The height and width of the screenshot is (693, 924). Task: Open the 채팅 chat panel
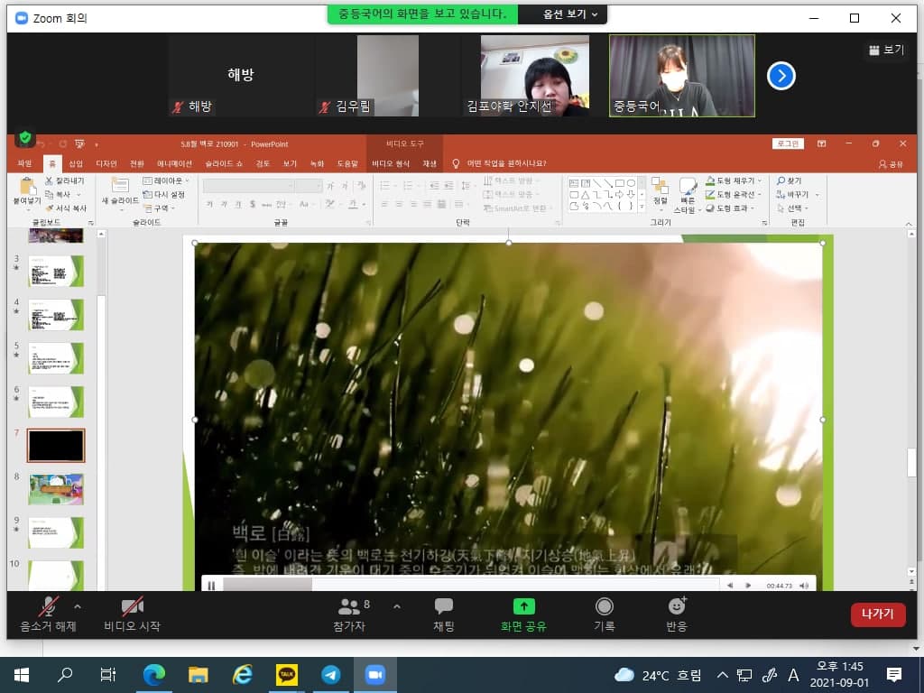444,614
